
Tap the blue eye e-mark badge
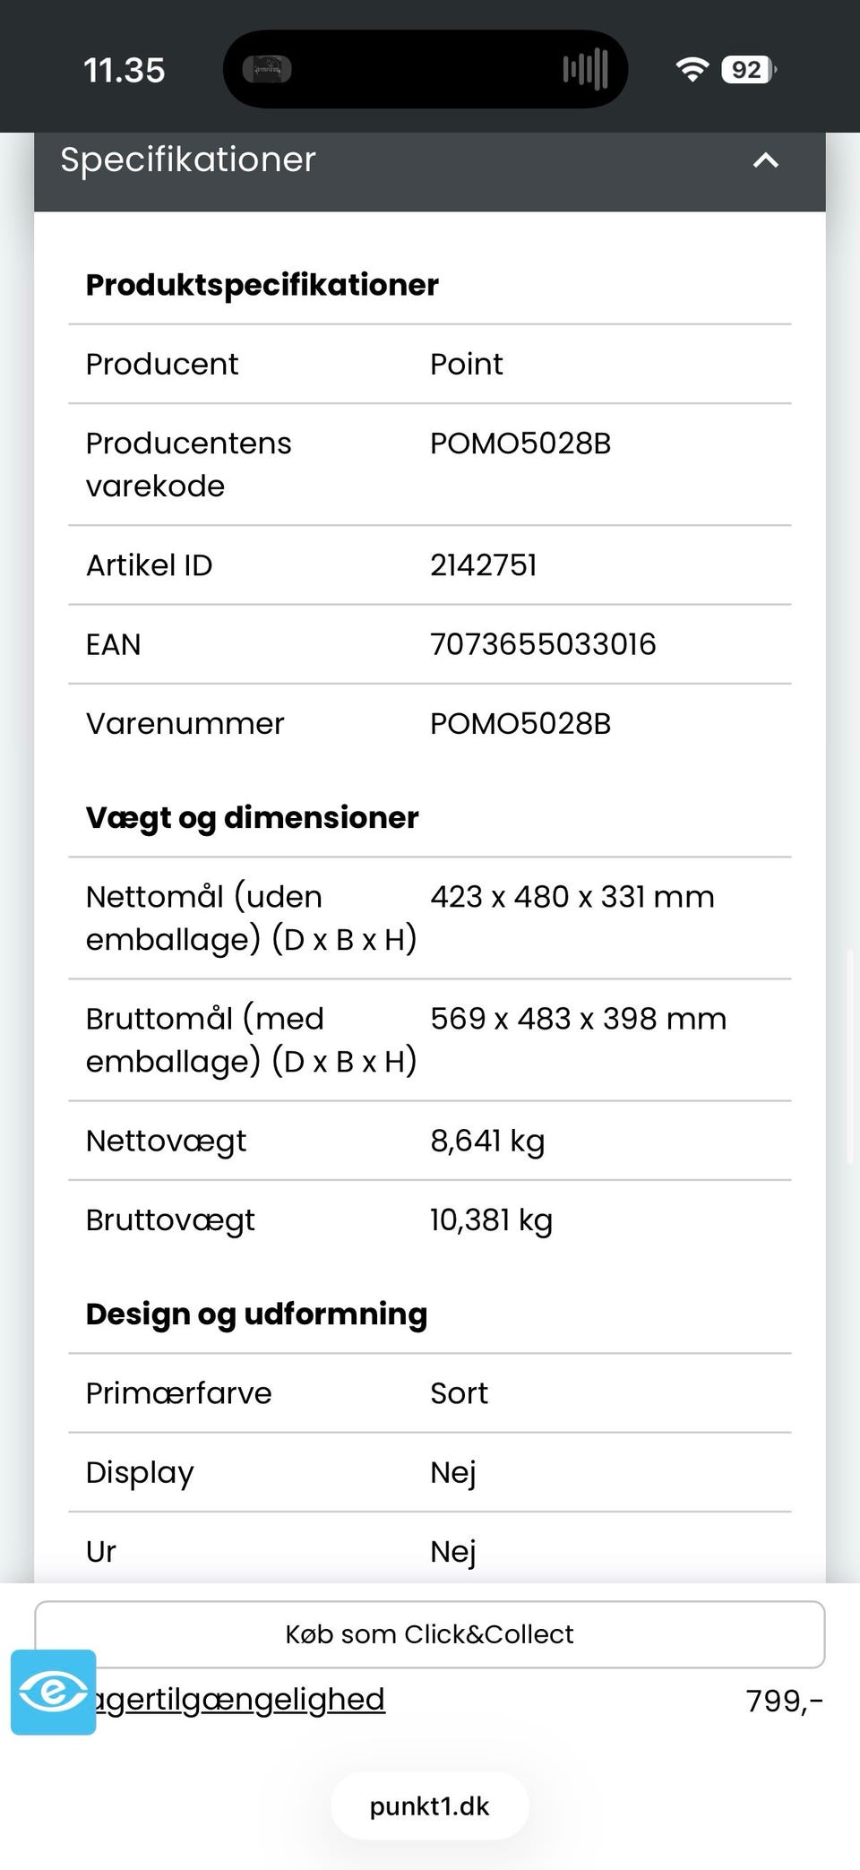click(x=54, y=1692)
